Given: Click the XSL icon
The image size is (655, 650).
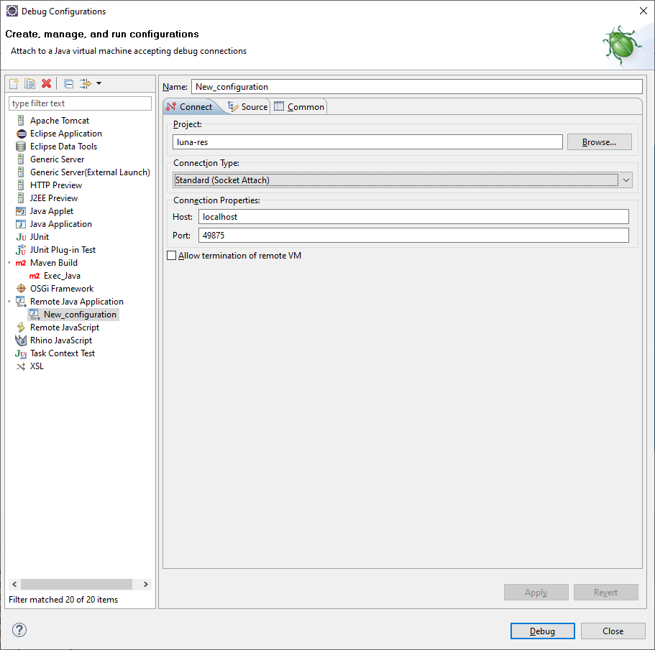Looking at the screenshot, I should tap(21, 366).
